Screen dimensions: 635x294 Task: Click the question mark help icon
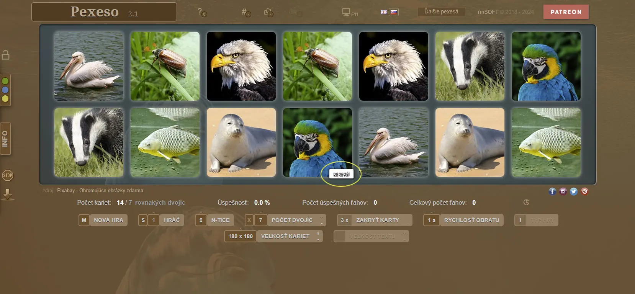click(201, 12)
